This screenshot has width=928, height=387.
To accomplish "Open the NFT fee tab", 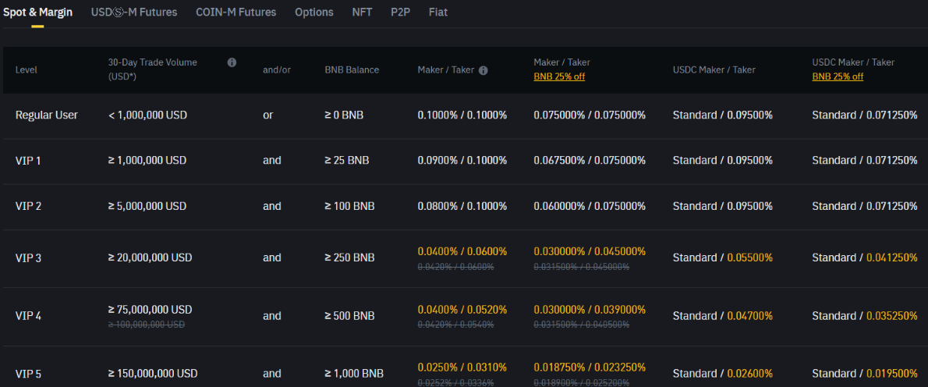I will (x=362, y=12).
